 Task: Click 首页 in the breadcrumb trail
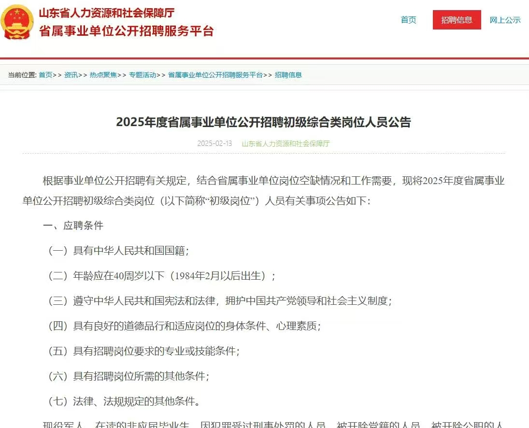[46, 75]
